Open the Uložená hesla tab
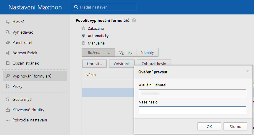Image resolution: width=254 pixels, height=135 pixels. click(x=98, y=53)
